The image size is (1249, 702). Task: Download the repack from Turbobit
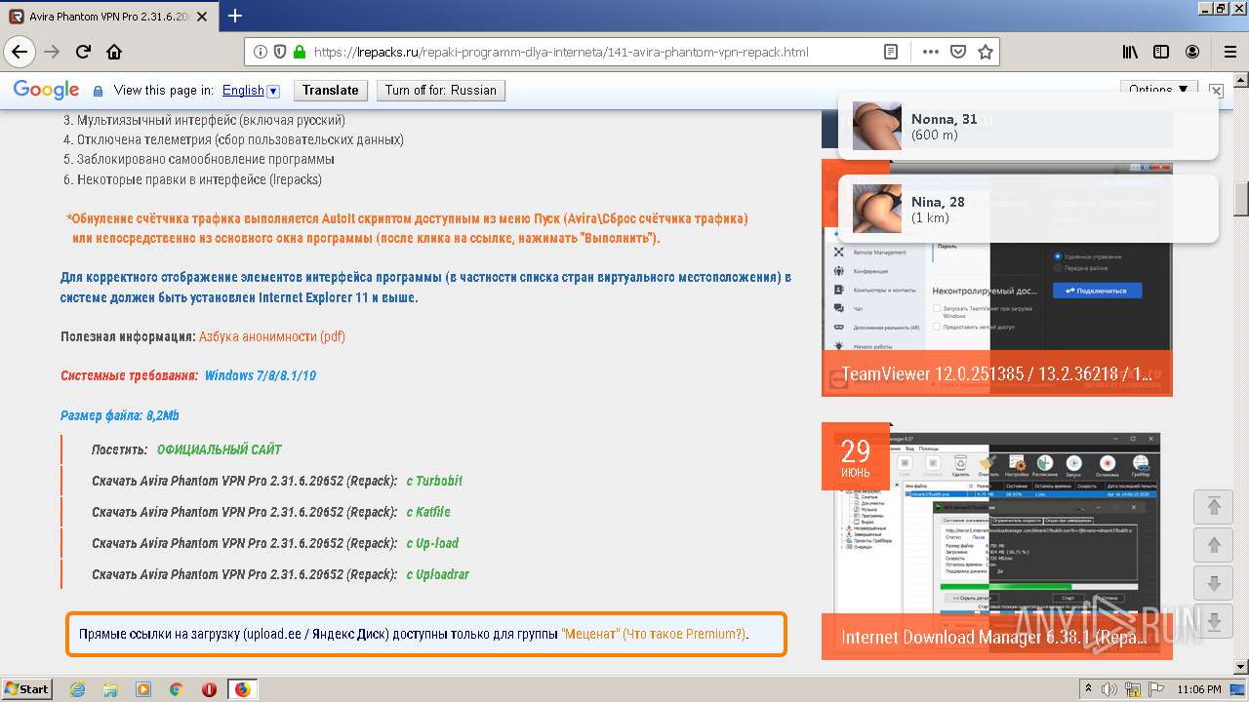coord(434,481)
